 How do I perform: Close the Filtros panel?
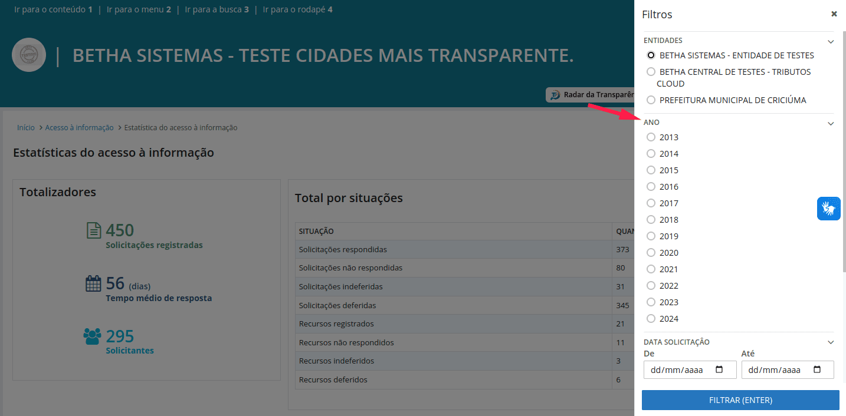tap(834, 14)
